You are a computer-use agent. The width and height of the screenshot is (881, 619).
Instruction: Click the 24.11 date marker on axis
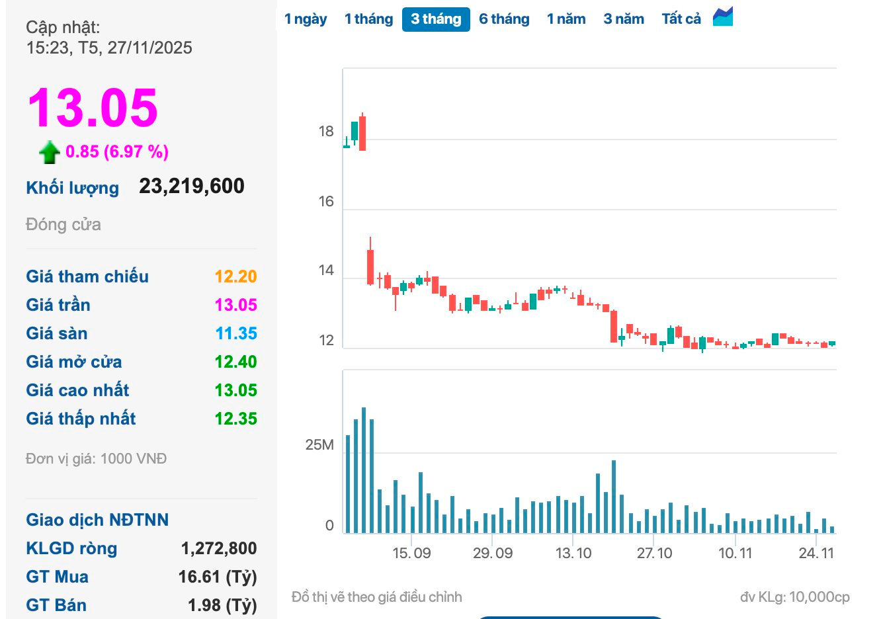(x=816, y=553)
